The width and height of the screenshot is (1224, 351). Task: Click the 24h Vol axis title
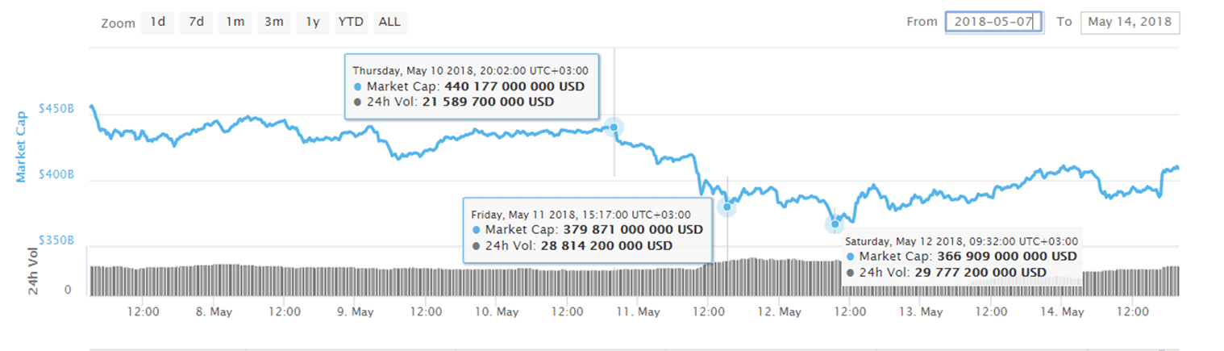pyautogui.click(x=34, y=273)
